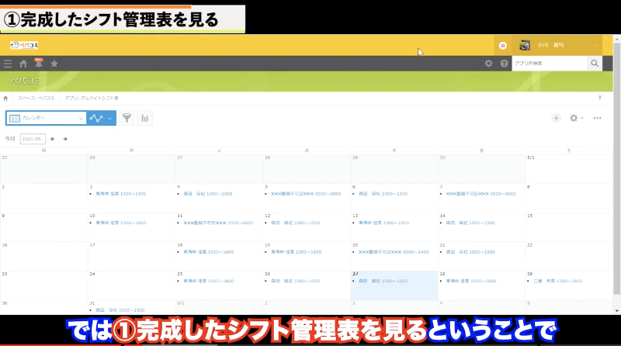Expand dropdown arrow beside app settings gear
The width and height of the screenshot is (621, 346).
pyautogui.click(x=581, y=118)
